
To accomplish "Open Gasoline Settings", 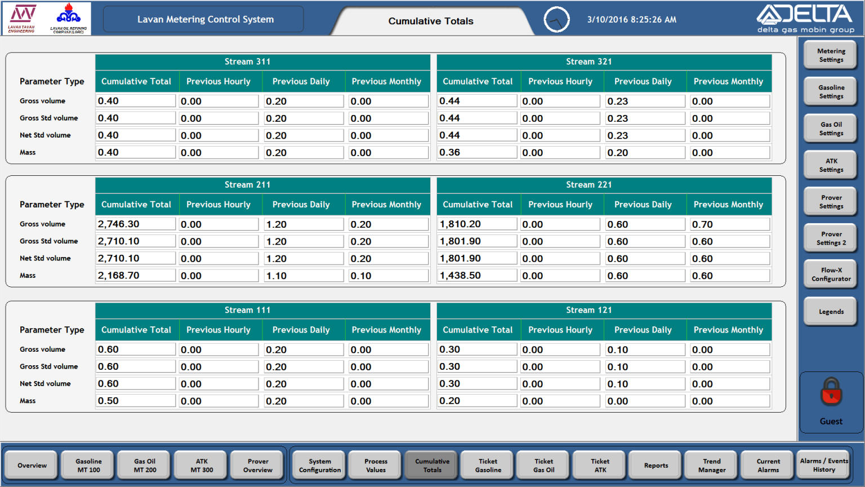I will click(830, 91).
